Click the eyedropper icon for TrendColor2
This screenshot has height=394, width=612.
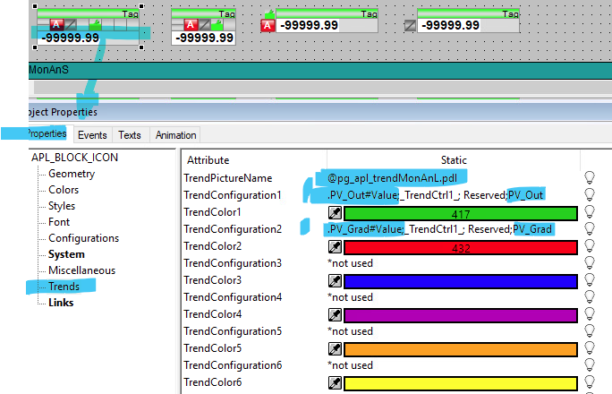click(x=335, y=246)
